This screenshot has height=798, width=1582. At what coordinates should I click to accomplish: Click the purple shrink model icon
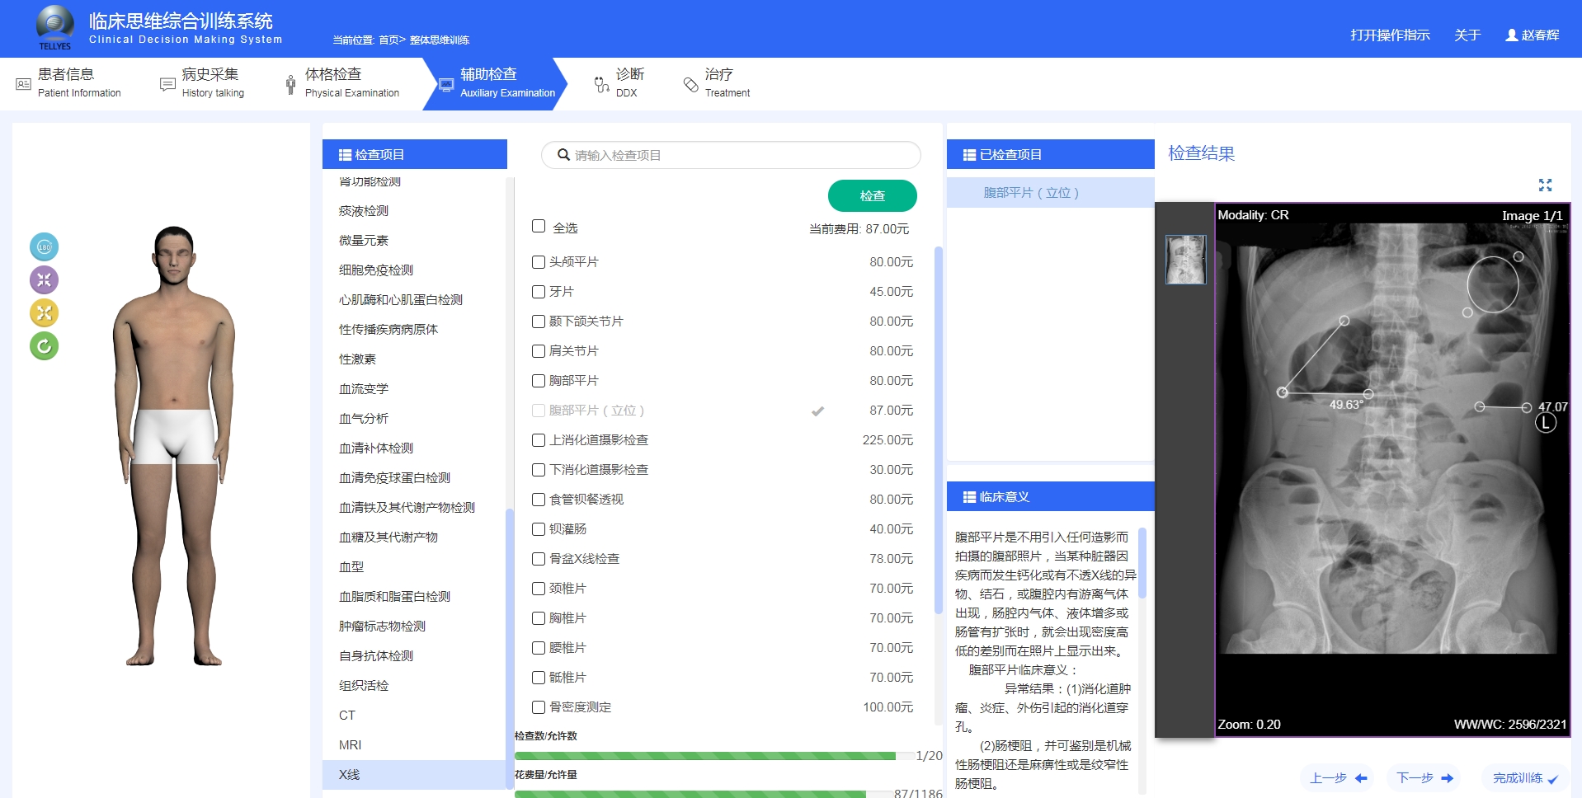(x=45, y=279)
